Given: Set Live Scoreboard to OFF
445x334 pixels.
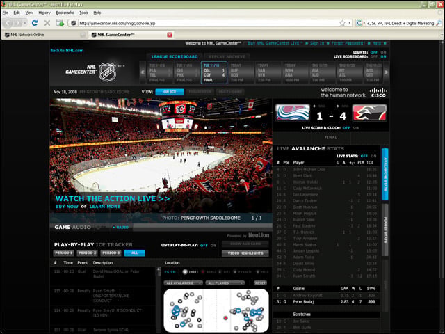Looking at the screenshot, I should coord(374,56).
